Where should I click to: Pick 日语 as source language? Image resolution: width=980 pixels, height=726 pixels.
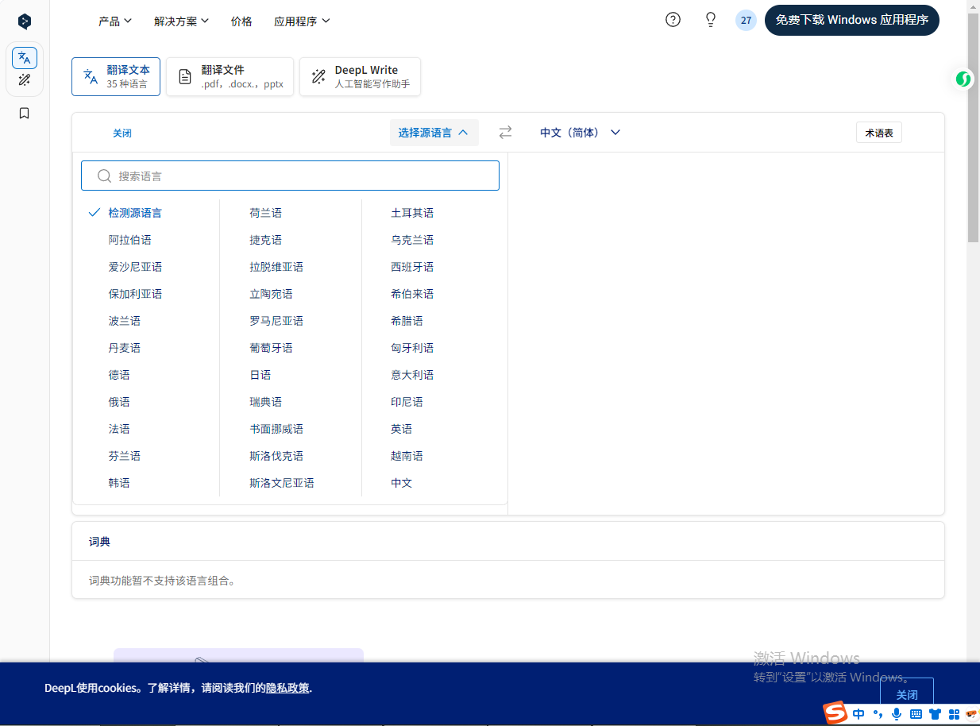pos(260,375)
